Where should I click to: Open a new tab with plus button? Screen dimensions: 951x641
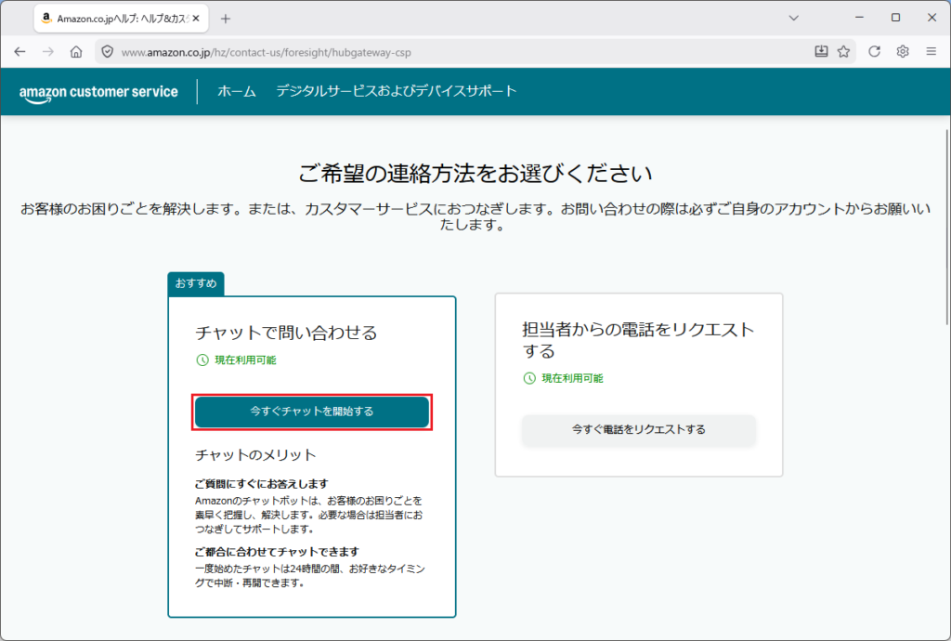click(x=226, y=19)
